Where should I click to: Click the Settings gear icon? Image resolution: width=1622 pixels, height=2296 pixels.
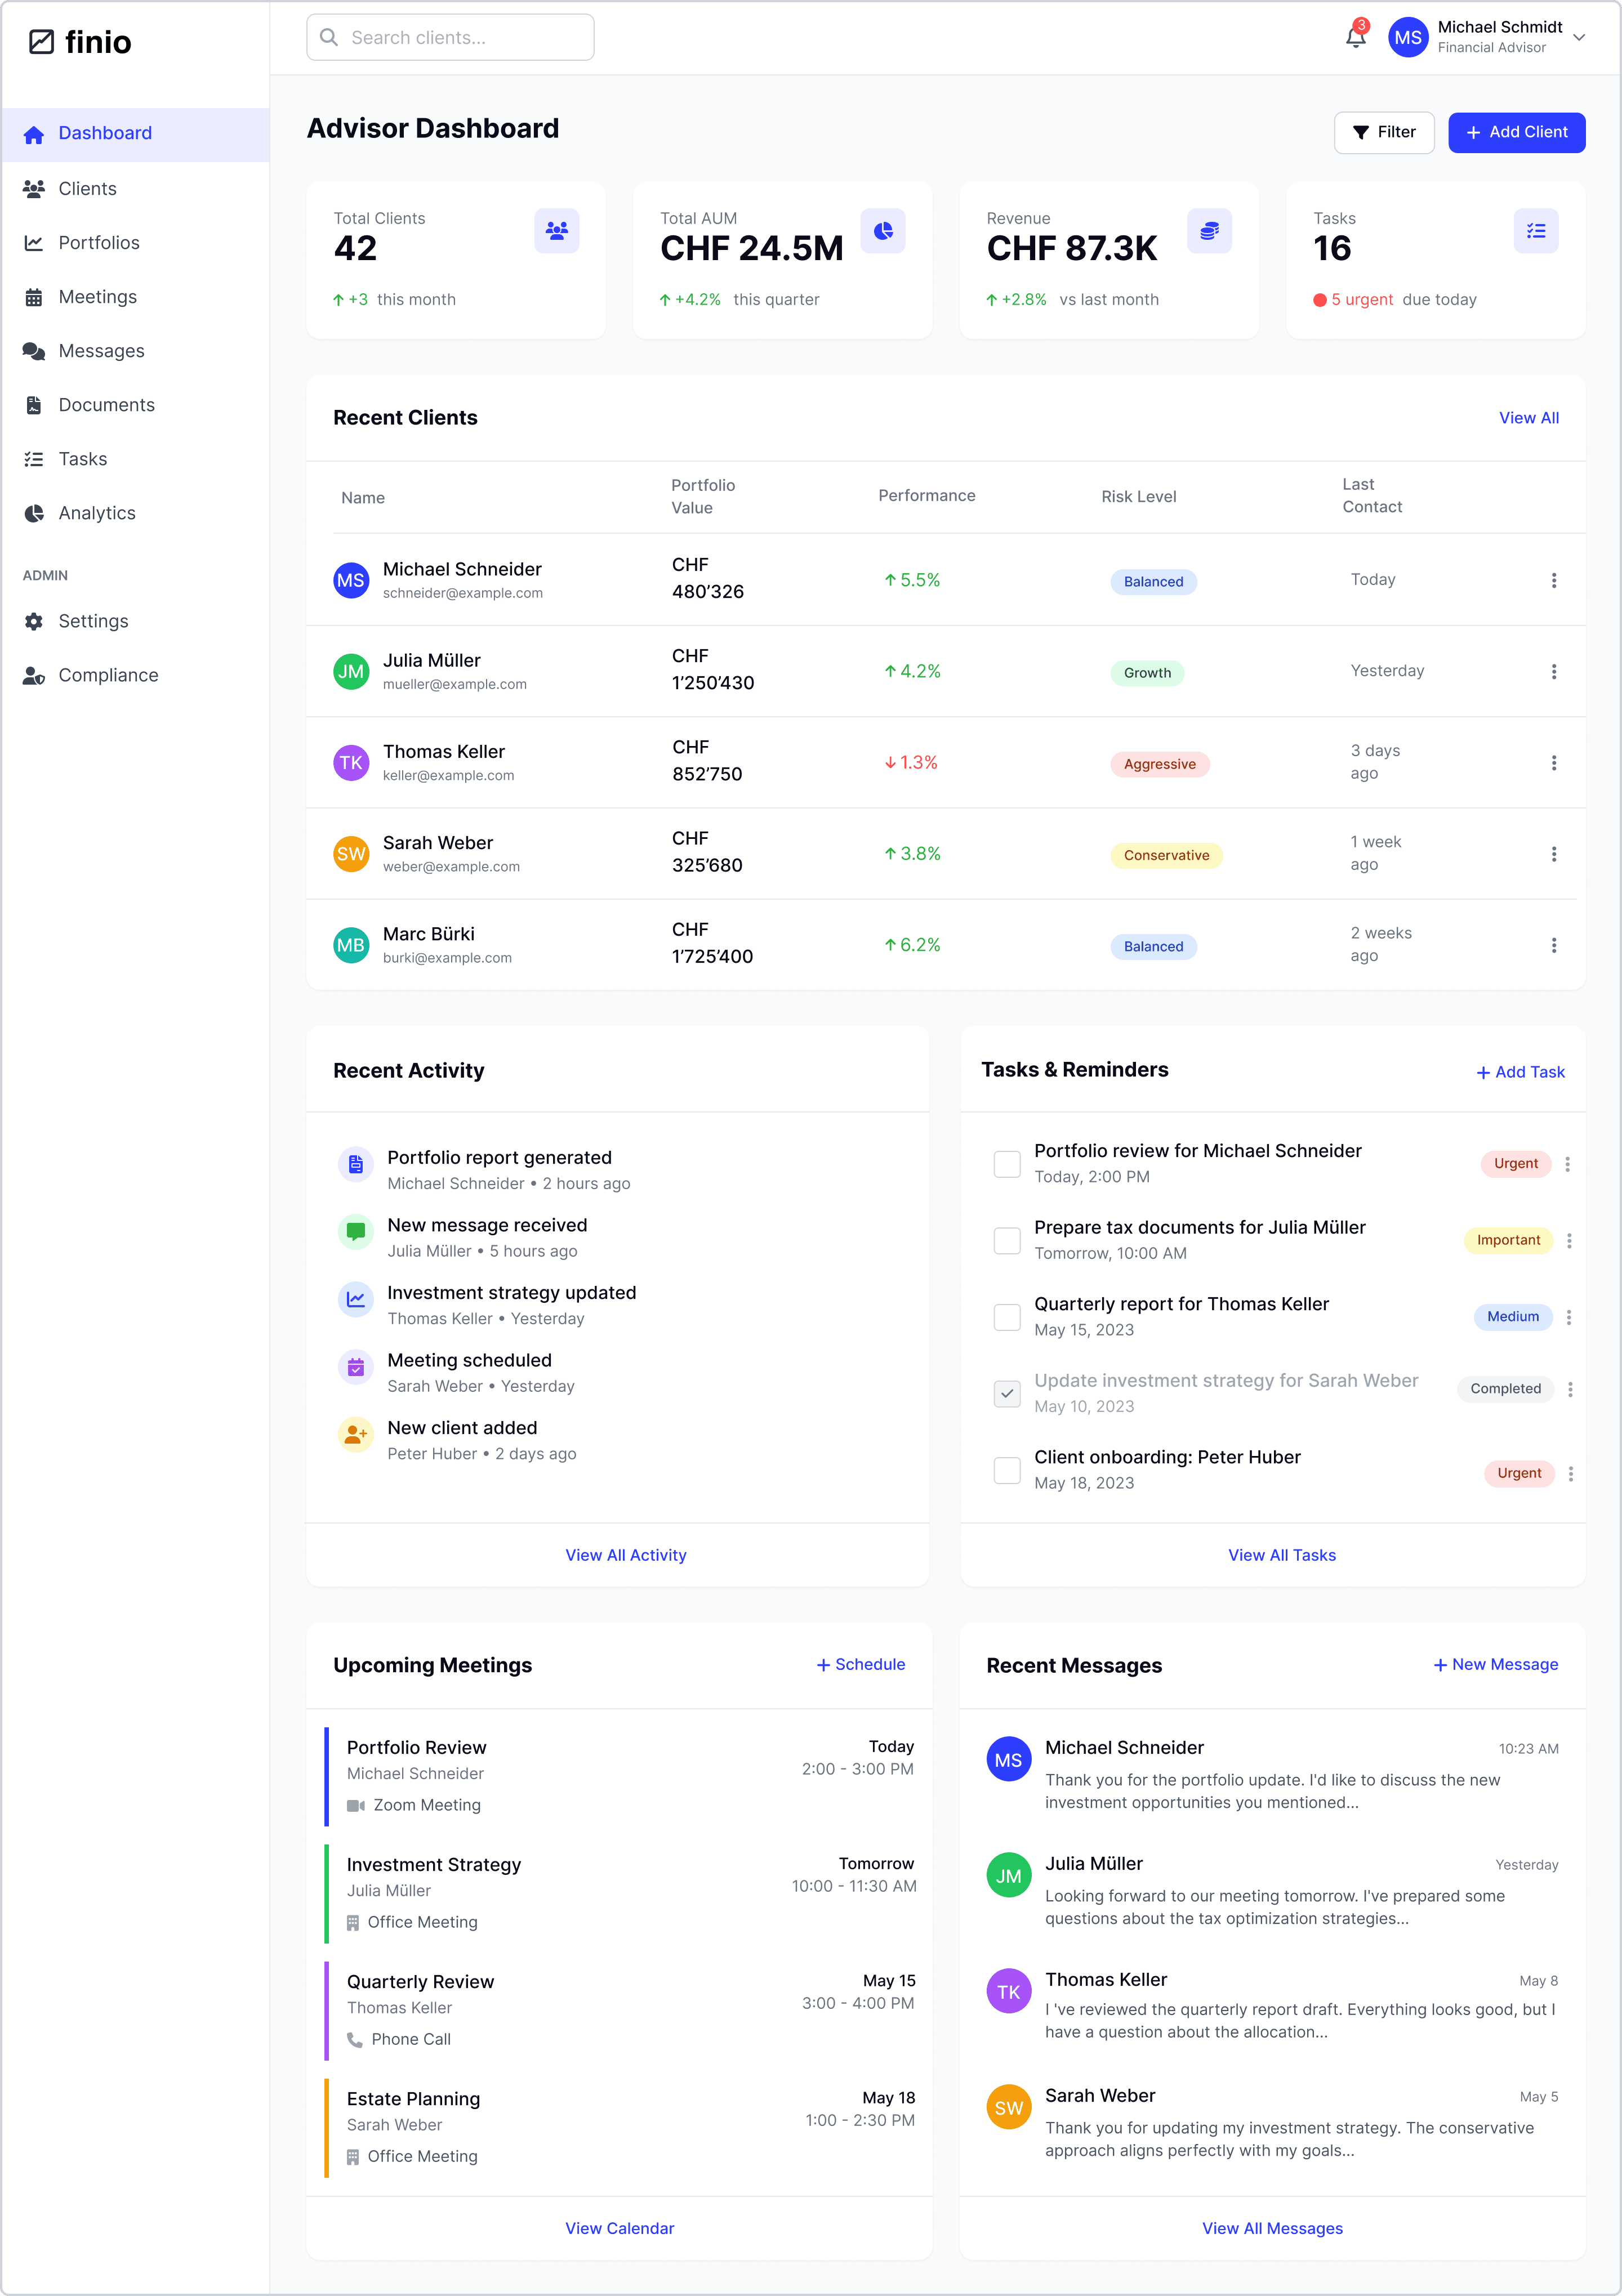click(34, 621)
